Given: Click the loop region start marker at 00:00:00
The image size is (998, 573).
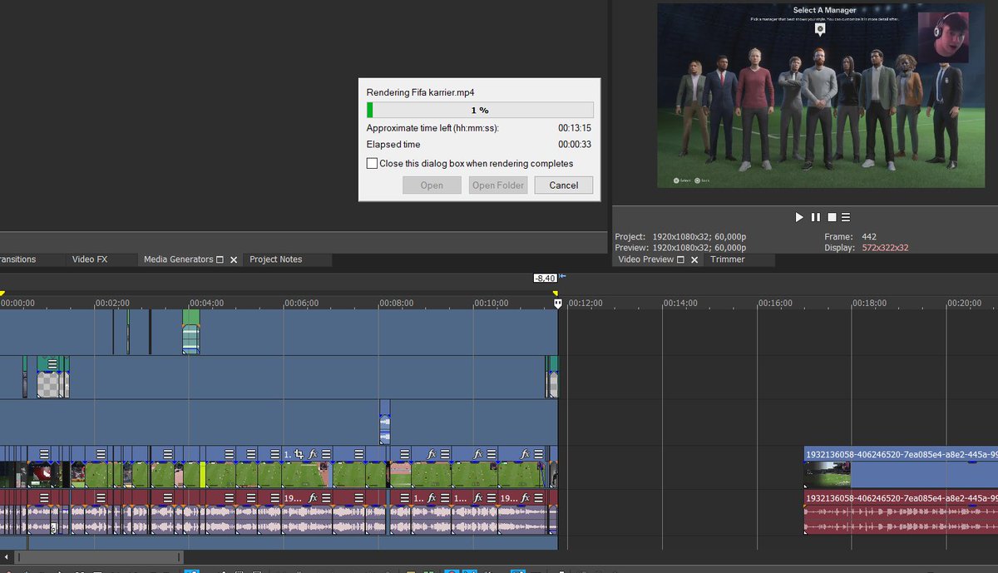Looking at the screenshot, I should click(2, 294).
